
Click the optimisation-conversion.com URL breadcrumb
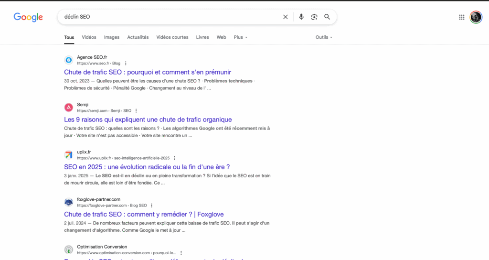pyautogui.click(x=127, y=253)
